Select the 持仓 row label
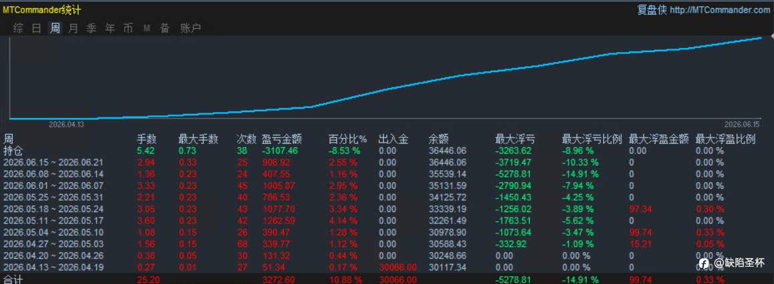The height and width of the screenshot is (284, 774). tap(13, 151)
